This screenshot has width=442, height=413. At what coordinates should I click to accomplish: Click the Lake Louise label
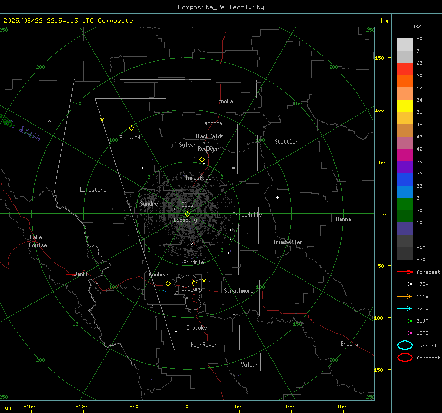coord(38,241)
